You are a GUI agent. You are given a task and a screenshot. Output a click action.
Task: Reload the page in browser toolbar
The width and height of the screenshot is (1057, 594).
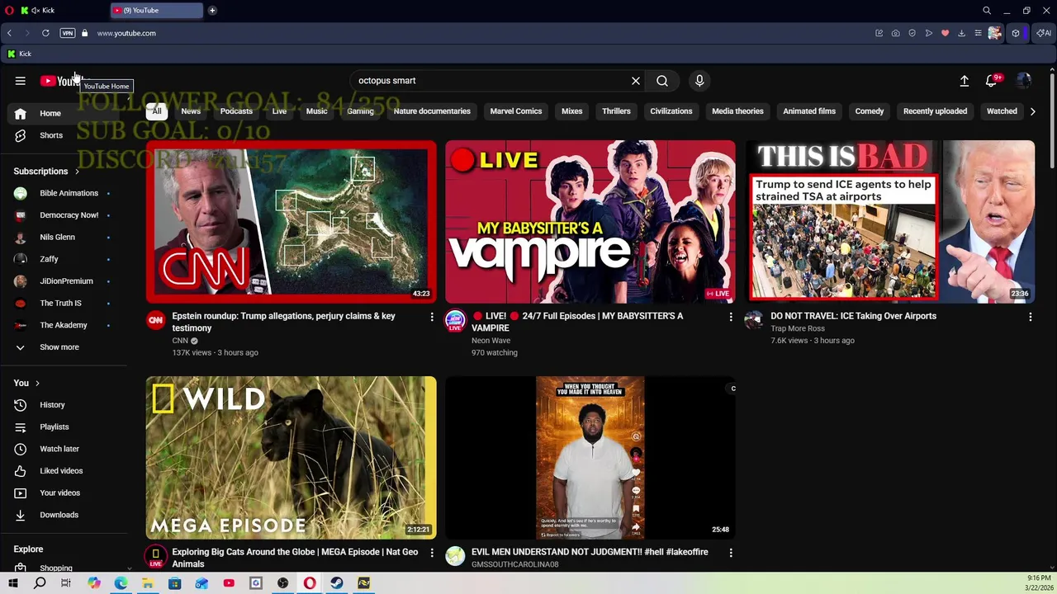[x=45, y=33]
